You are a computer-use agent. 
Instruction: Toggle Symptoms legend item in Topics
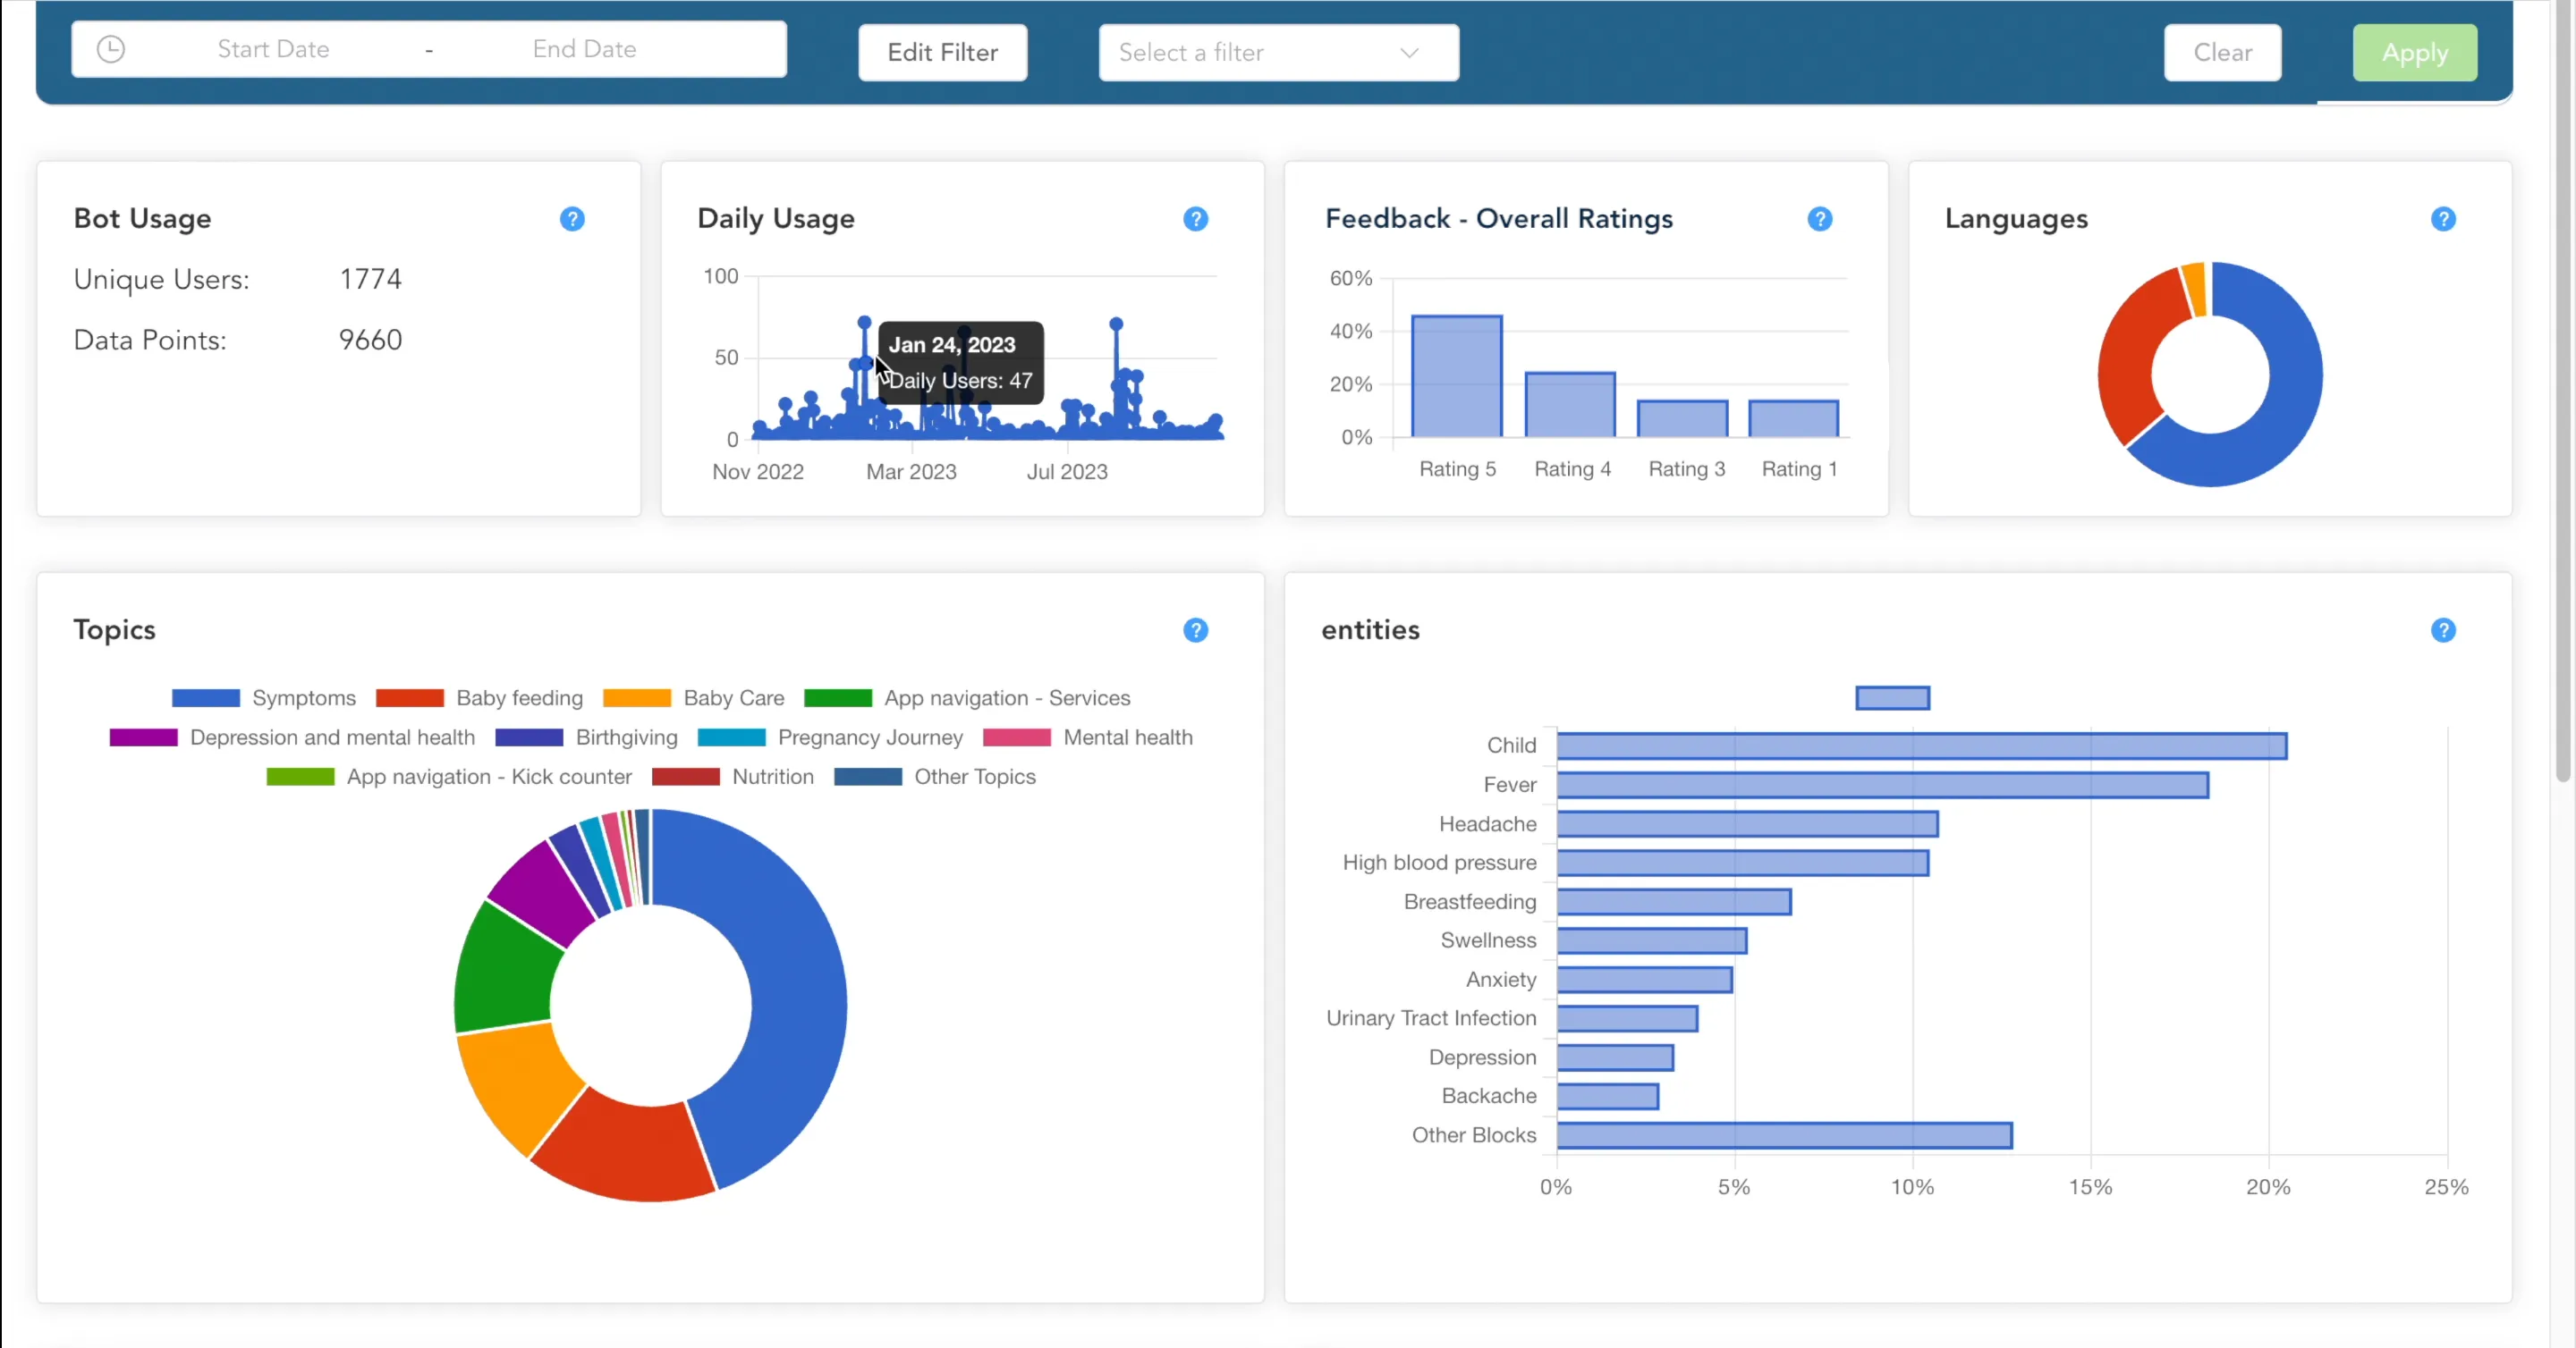click(303, 697)
